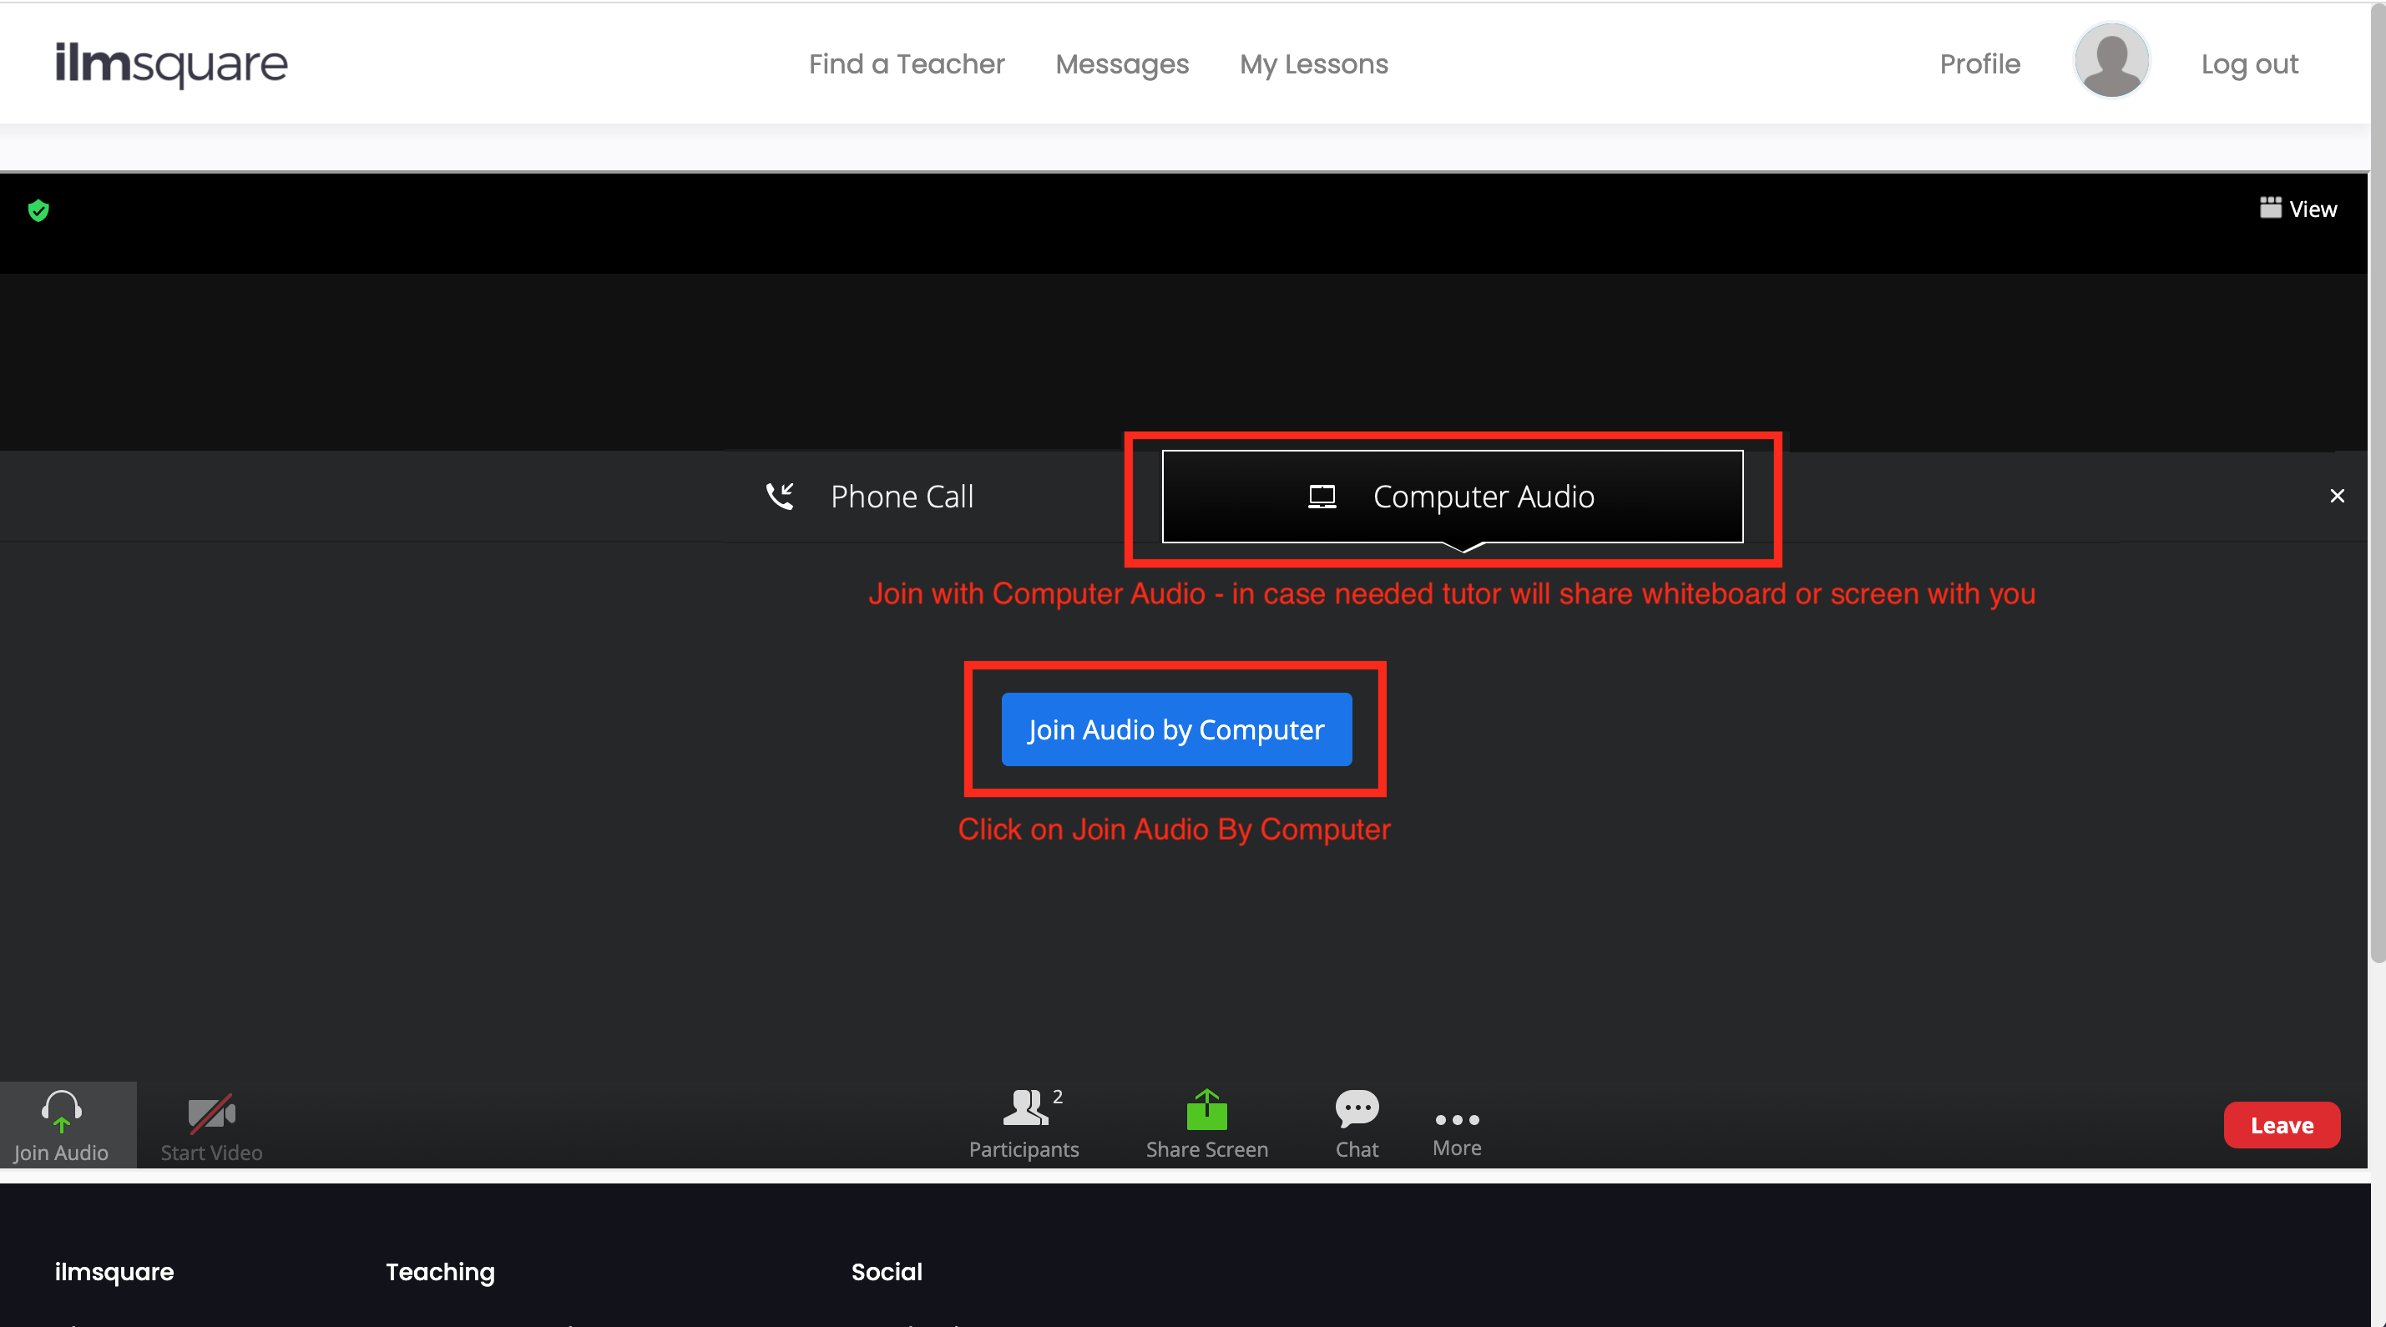Open My Lessons in navigation

pyautogui.click(x=1313, y=64)
